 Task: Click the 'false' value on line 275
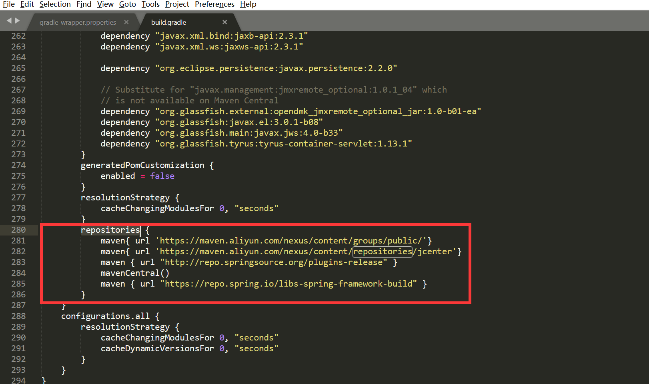point(162,176)
